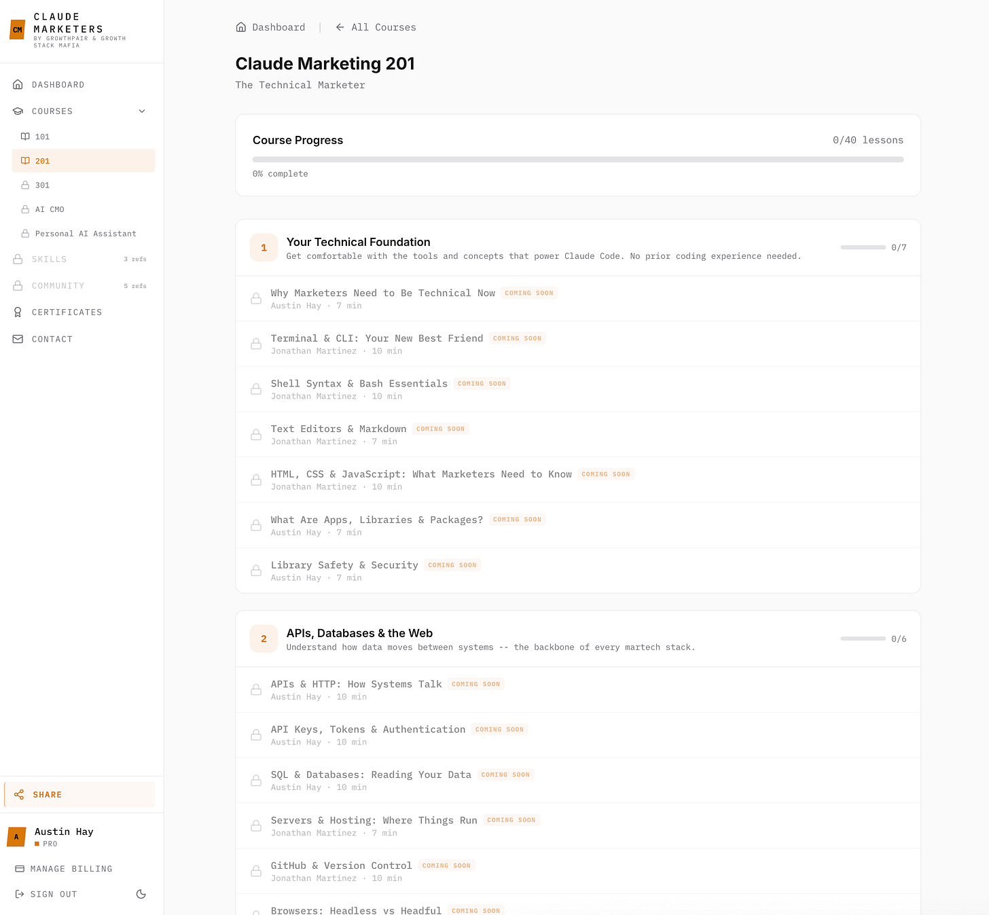This screenshot has height=915, width=989.
Task: Open Dashboard in the sidebar
Action: point(82,85)
